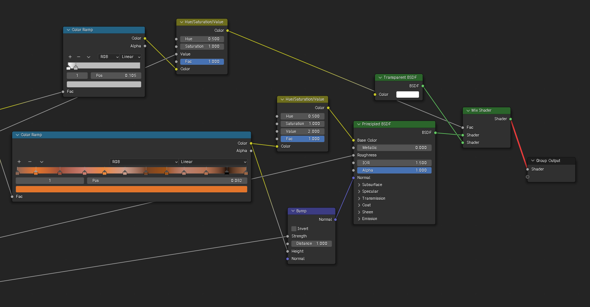The height and width of the screenshot is (307, 590).
Task: Click Alpha 1.000 slider in Principled BSDF
Action: click(394, 171)
